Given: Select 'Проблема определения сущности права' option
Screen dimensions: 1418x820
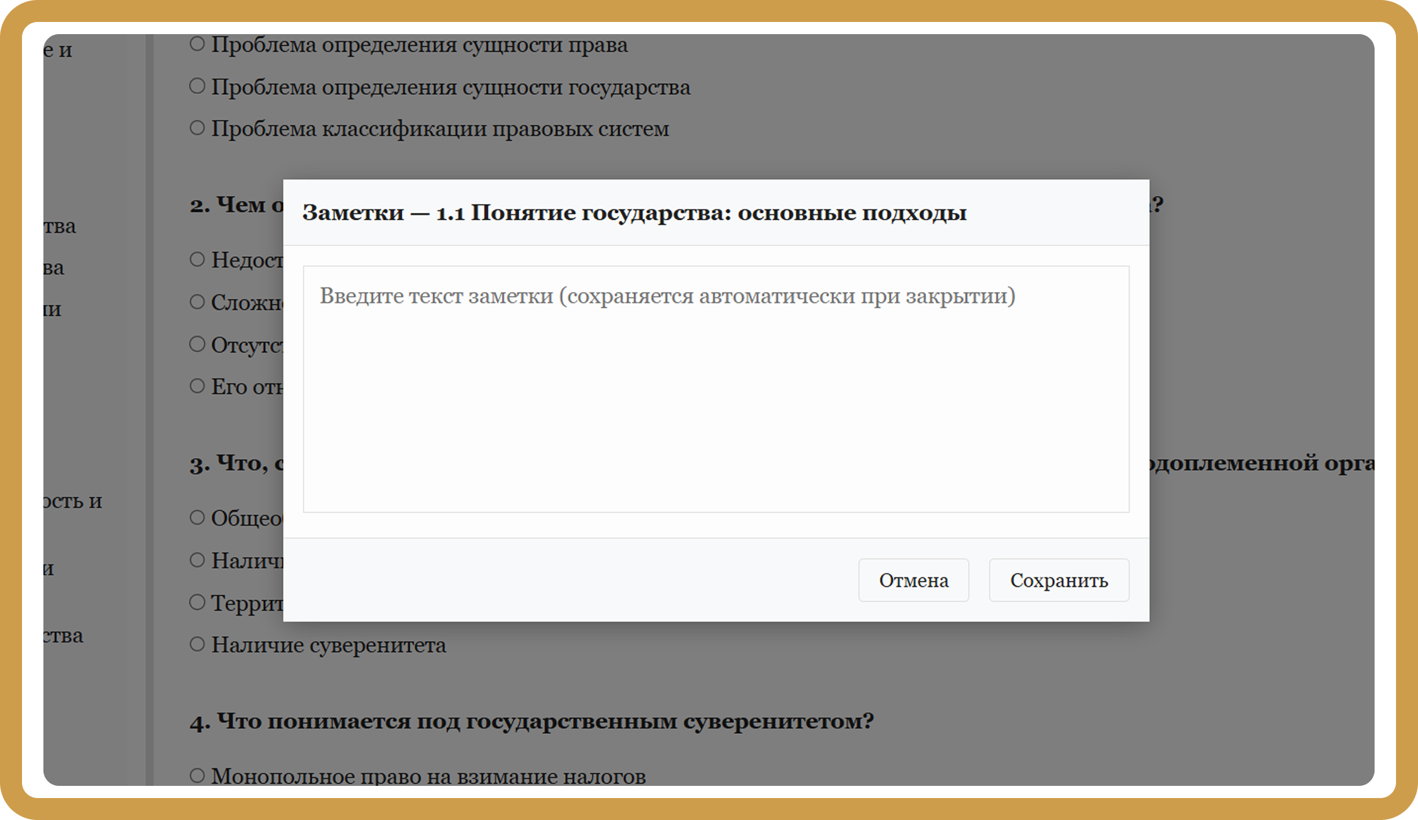Looking at the screenshot, I should point(197,44).
